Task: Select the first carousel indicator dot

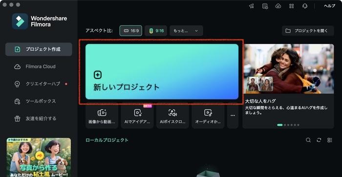Action: [x=279, y=125]
